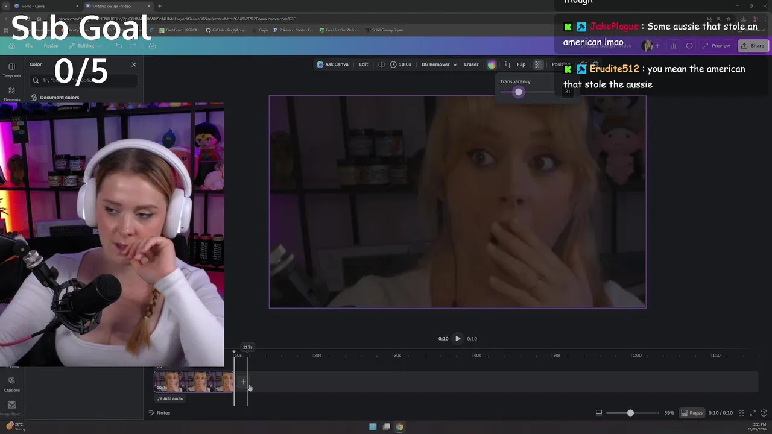Image resolution: width=772 pixels, height=434 pixels.
Task: Open the Templates sidebar panel
Action: [11, 70]
